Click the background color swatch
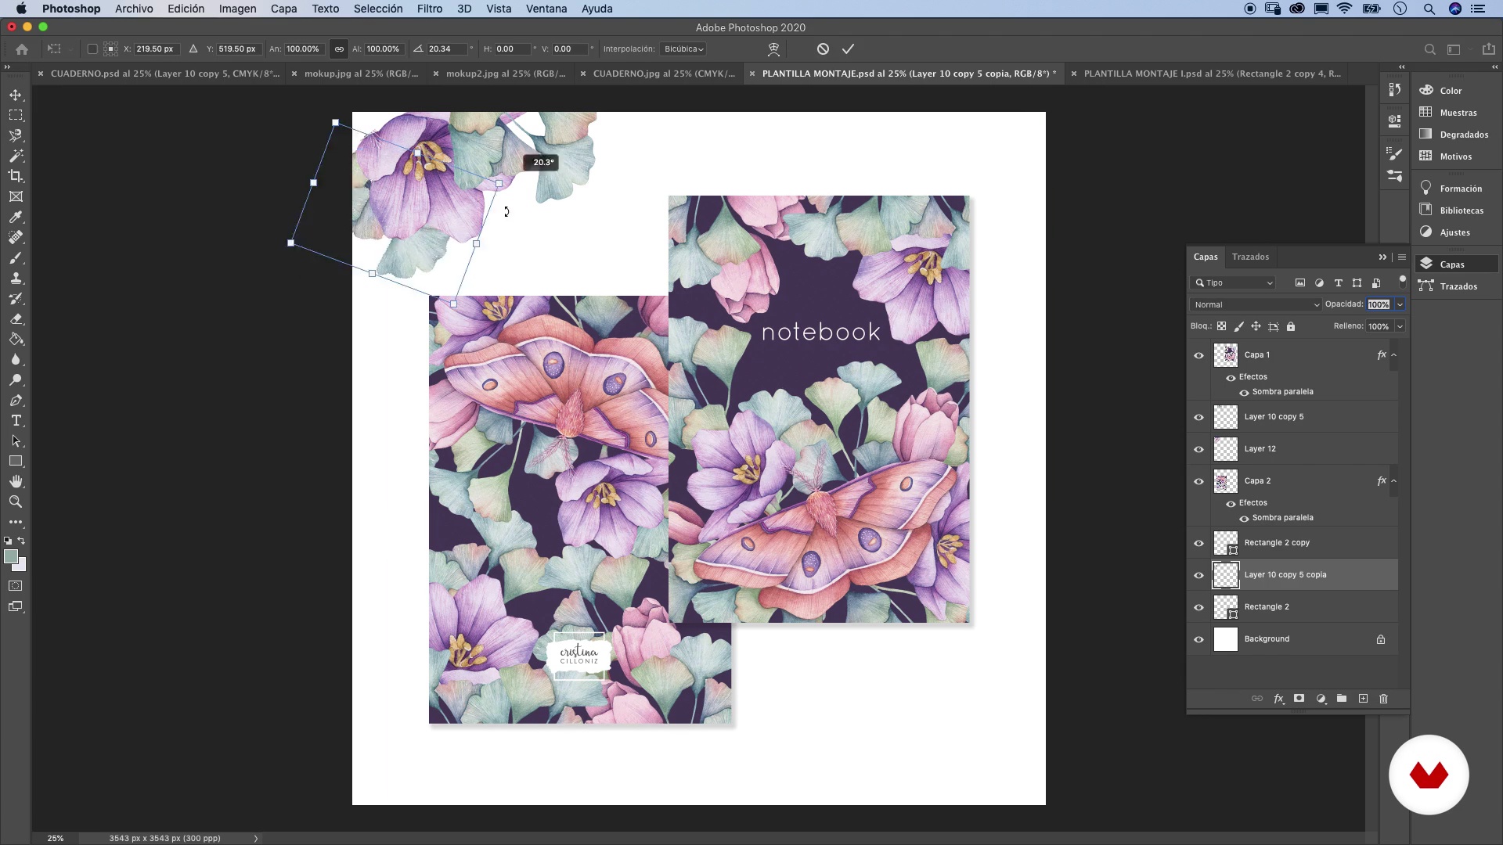 (x=22, y=566)
